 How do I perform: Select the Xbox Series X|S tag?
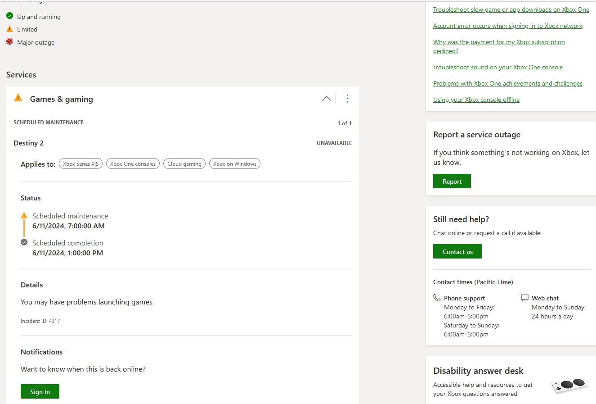tap(81, 163)
